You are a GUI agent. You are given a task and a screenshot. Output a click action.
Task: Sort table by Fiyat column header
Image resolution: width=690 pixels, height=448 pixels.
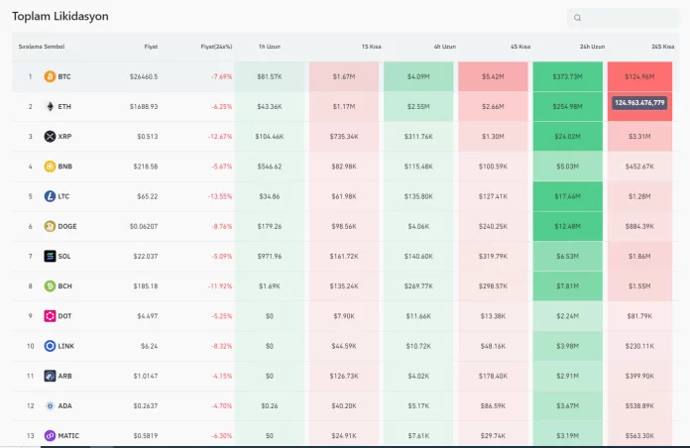click(x=151, y=47)
